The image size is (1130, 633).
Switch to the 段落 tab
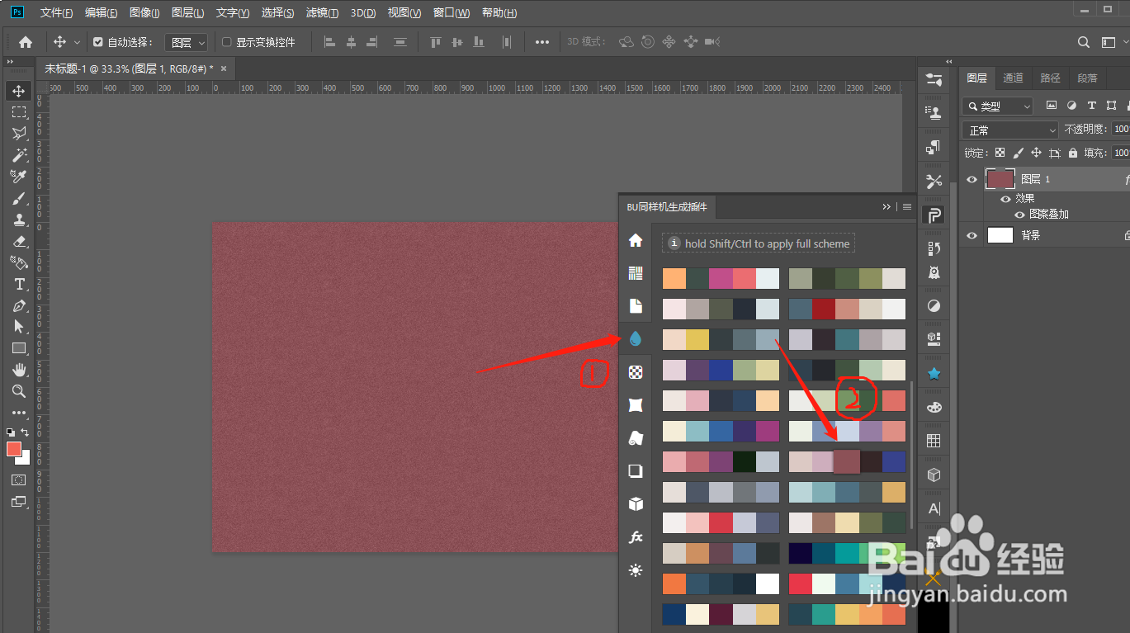click(x=1088, y=78)
